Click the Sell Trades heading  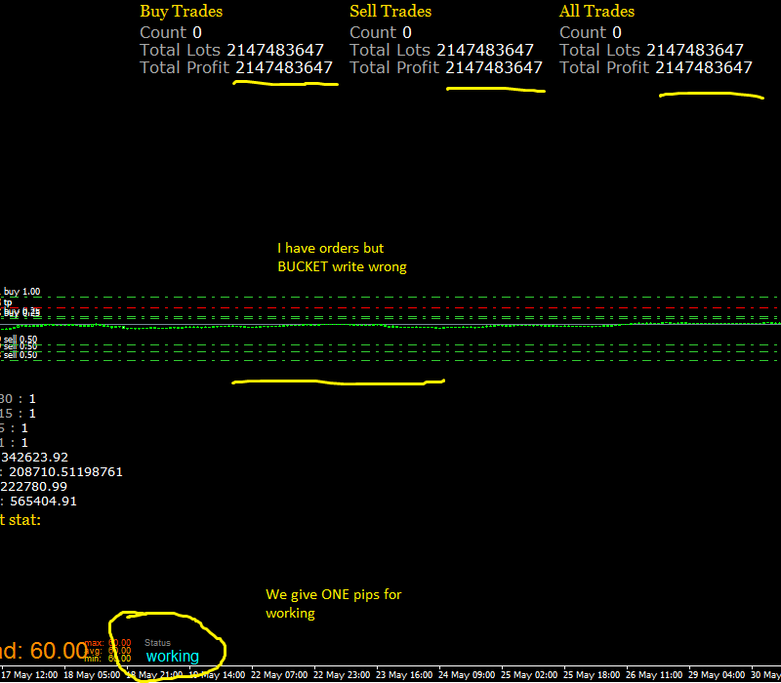tap(390, 12)
